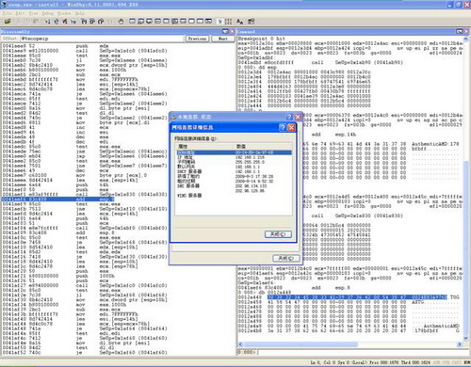Click the Offset field containing @$scopeip

click(102, 39)
